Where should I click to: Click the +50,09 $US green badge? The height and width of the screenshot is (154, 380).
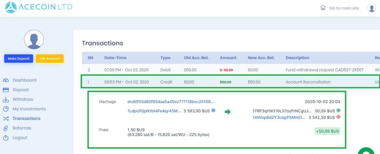click(x=327, y=131)
